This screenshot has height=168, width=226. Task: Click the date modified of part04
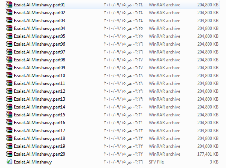click(123, 28)
